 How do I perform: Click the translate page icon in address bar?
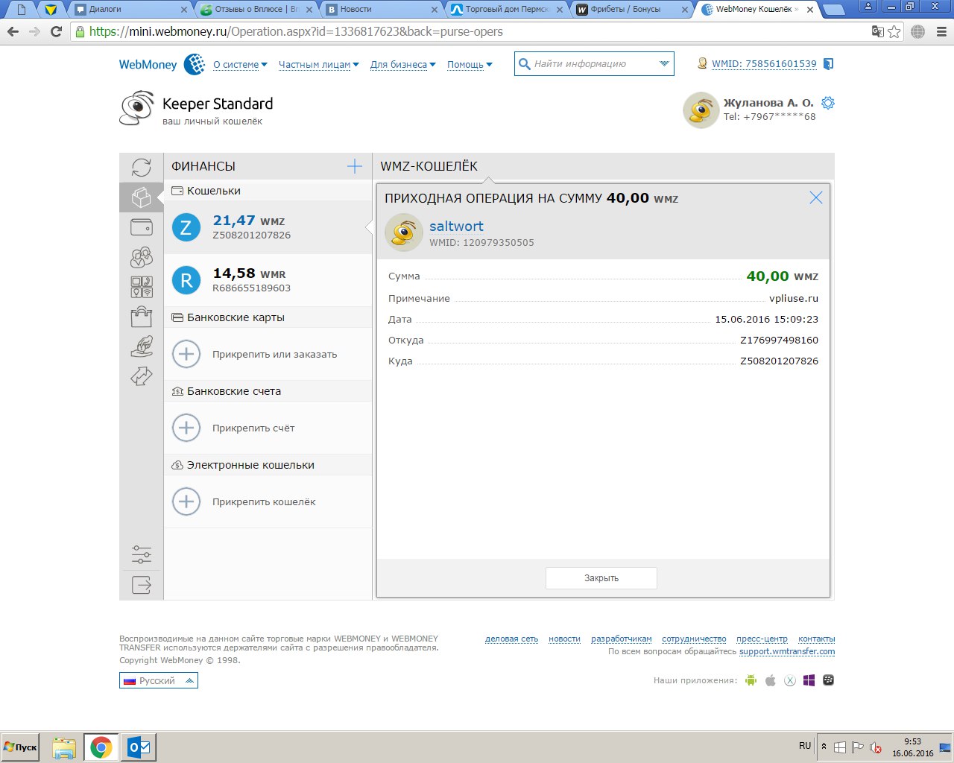click(x=877, y=31)
